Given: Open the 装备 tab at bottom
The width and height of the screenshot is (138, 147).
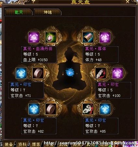Looking at the screenshot, I should (9, 144).
